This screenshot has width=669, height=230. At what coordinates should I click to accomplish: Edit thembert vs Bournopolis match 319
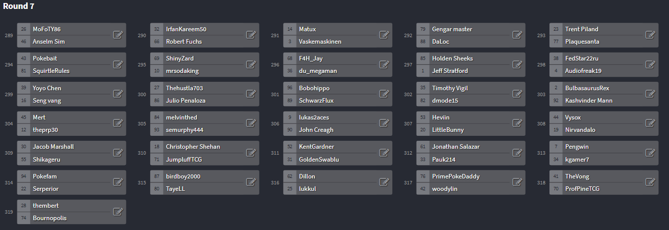coord(118,212)
